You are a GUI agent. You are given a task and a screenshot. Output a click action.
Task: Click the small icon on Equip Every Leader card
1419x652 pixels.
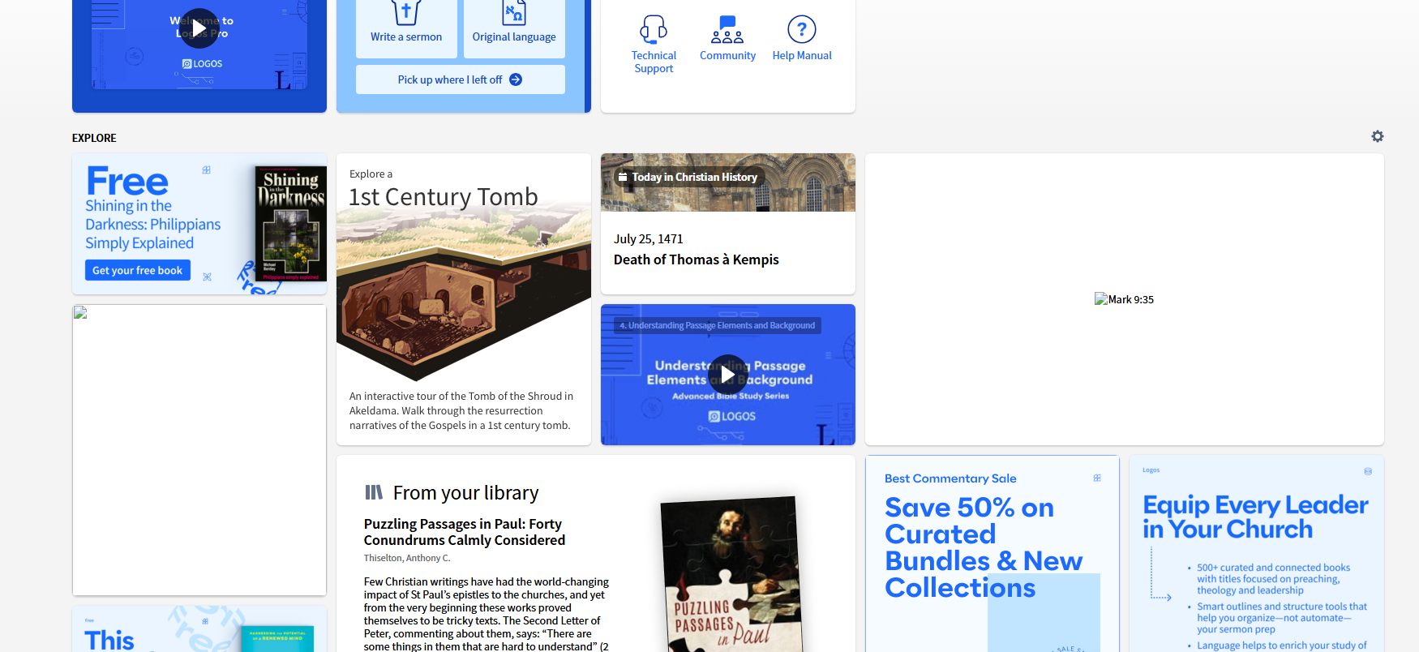pos(1368,471)
